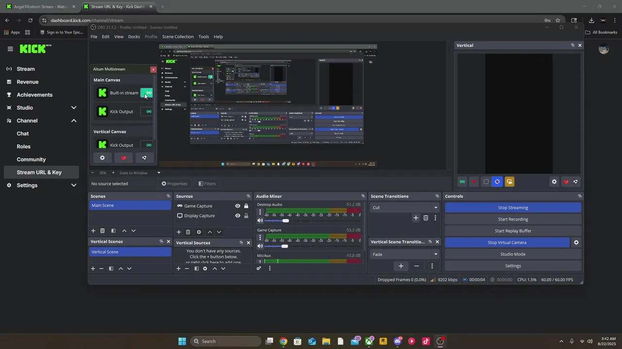Open the Fade vertical transition dropdown
The width and height of the screenshot is (622, 349).
[404, 254]
